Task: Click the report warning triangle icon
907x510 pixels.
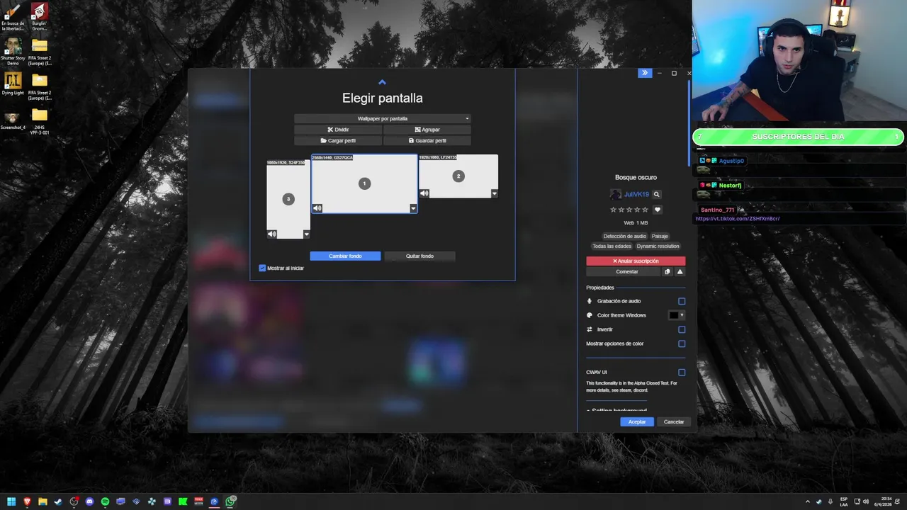Action: [x=680, y=271]
